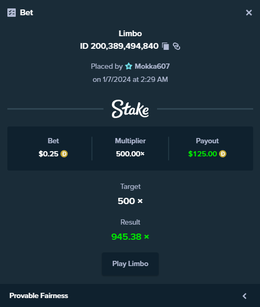Click the Limbo game title
Image resolution: width=260 pixels, height=307 pixels.
tap(130, 34)
